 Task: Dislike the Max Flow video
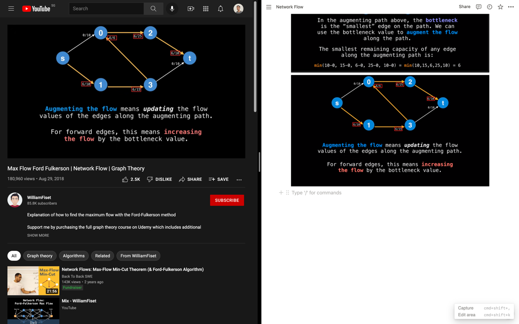[x=159, y=179]
